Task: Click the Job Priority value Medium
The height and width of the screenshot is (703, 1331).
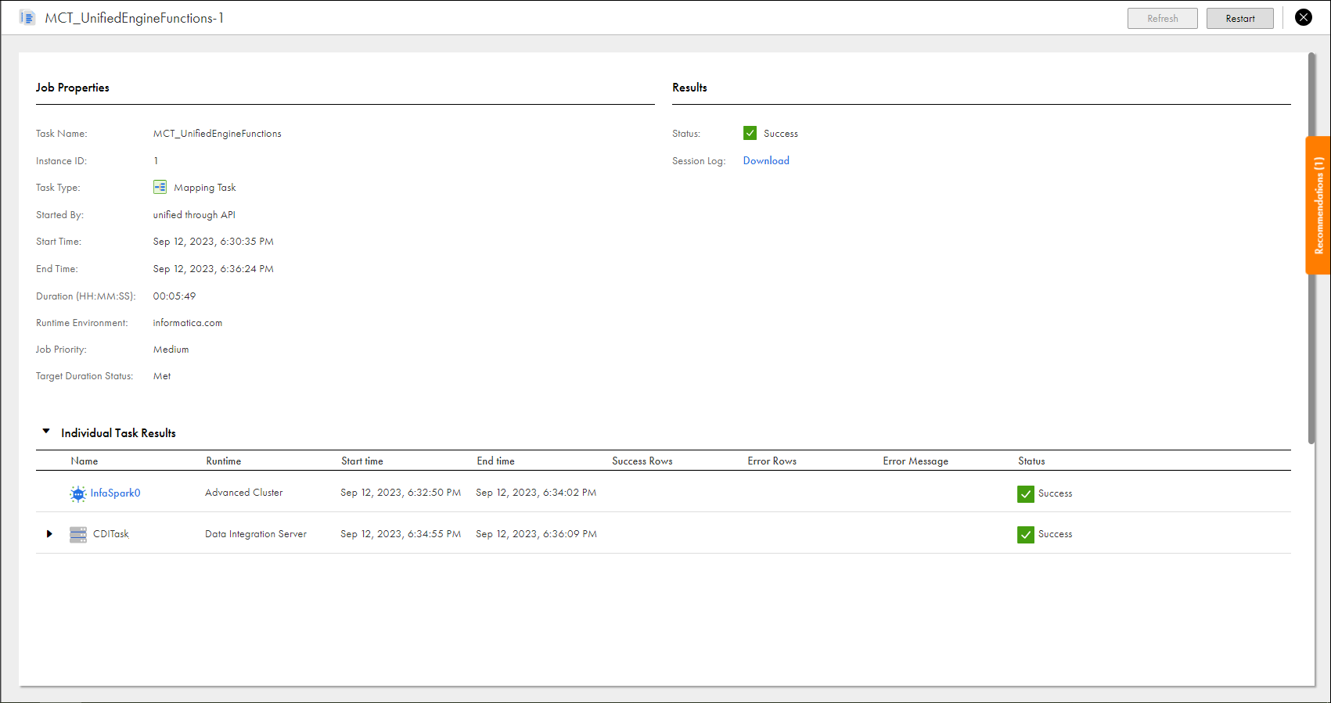Action: coord(171,350)
